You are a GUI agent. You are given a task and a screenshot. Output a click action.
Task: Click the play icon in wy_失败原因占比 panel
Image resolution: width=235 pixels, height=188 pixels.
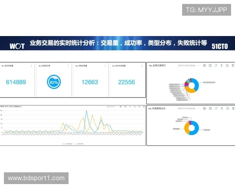210,108
